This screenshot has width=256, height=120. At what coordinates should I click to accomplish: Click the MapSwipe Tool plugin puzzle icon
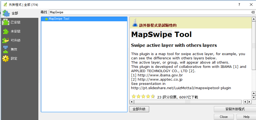click(47, 19)
